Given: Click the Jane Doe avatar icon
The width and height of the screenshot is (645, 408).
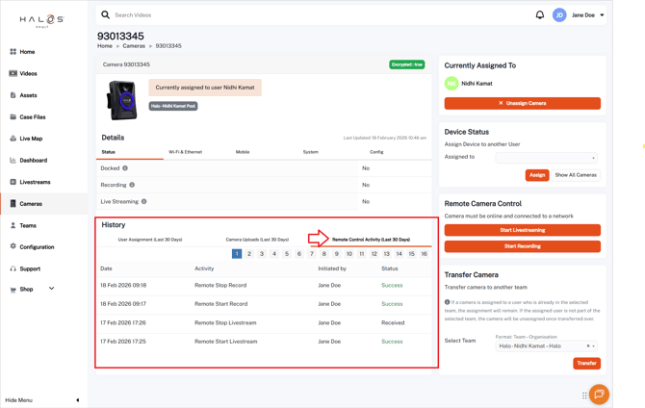Looking at the screenshot, I should tap(559, 15).
